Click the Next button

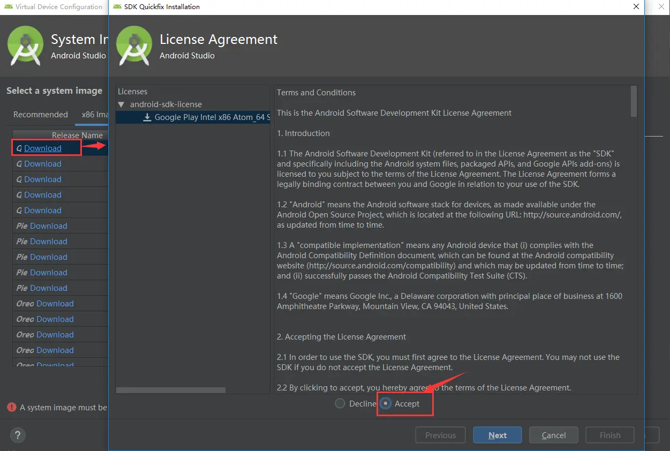[498, 435]
